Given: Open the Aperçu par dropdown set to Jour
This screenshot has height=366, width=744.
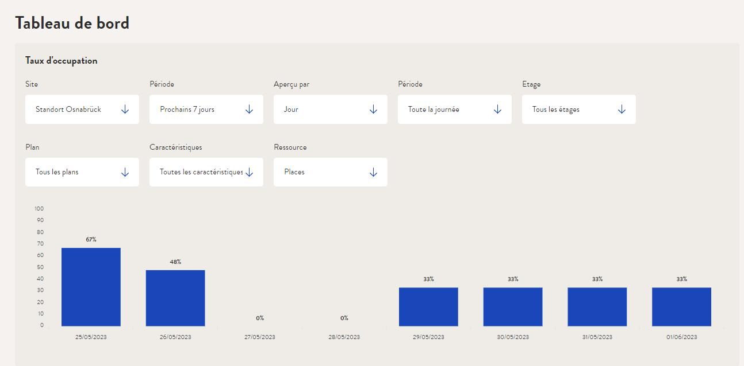Looking at the screenshot, I should click(331, 109).
